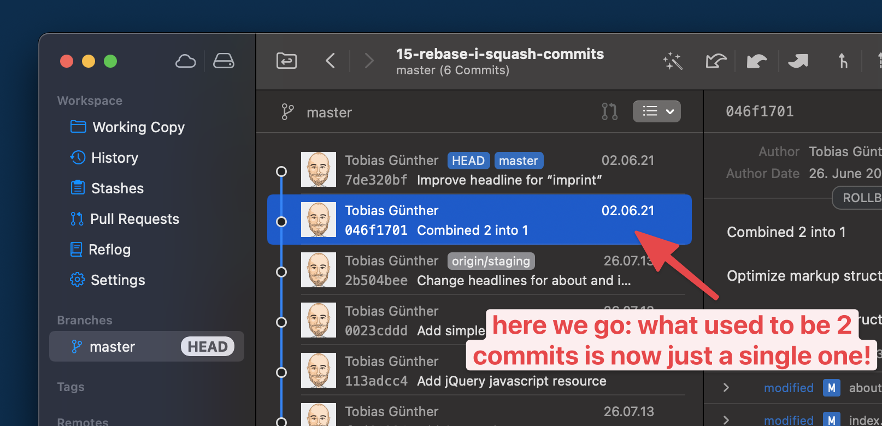Select Stashes in the sidebar
Screen dimensions: 882x426
[x=117, y=188]
